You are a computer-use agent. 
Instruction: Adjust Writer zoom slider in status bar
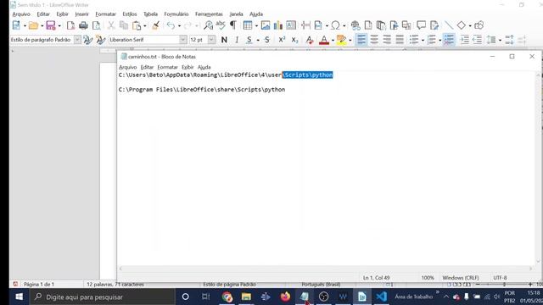pos(504,285)
